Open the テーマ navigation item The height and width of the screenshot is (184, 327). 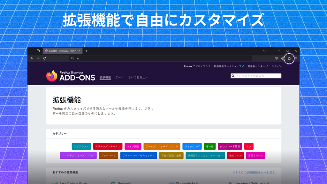point(119,77)
